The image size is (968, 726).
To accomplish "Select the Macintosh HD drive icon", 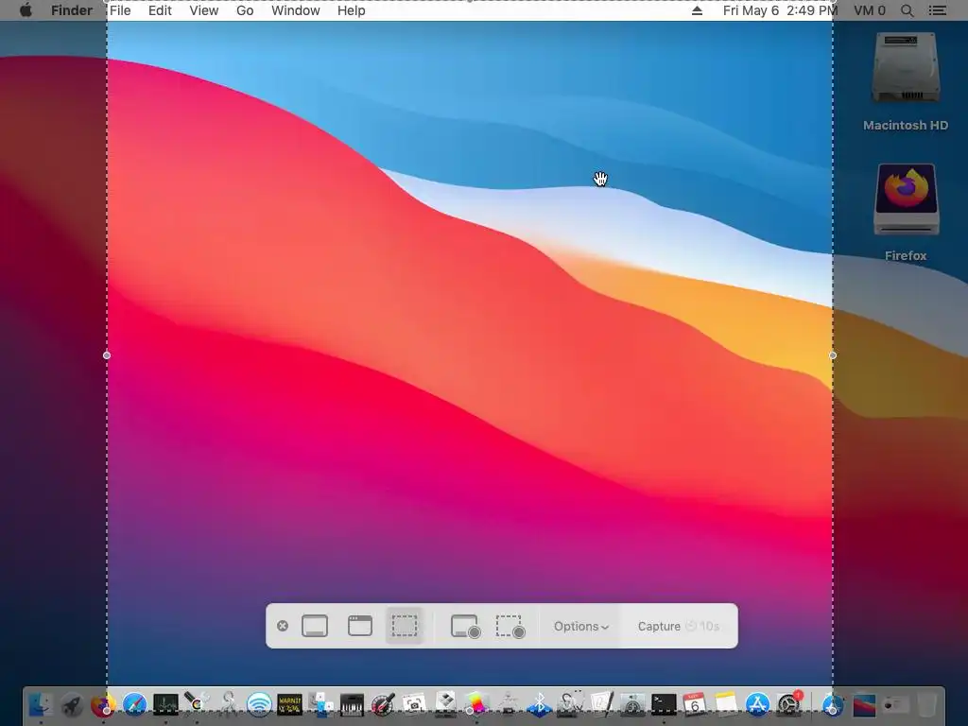I will click(x=906, y=69).
